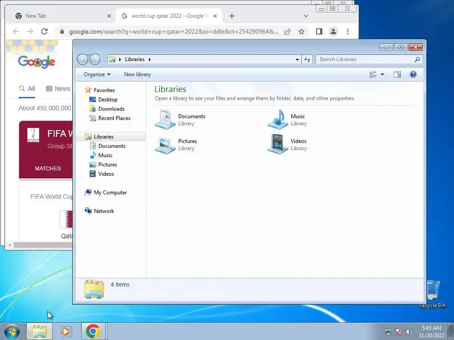Viewport: 454px width, 340px height.
Task: Open Explorer Help button
Action: click(x=413, y=74)
